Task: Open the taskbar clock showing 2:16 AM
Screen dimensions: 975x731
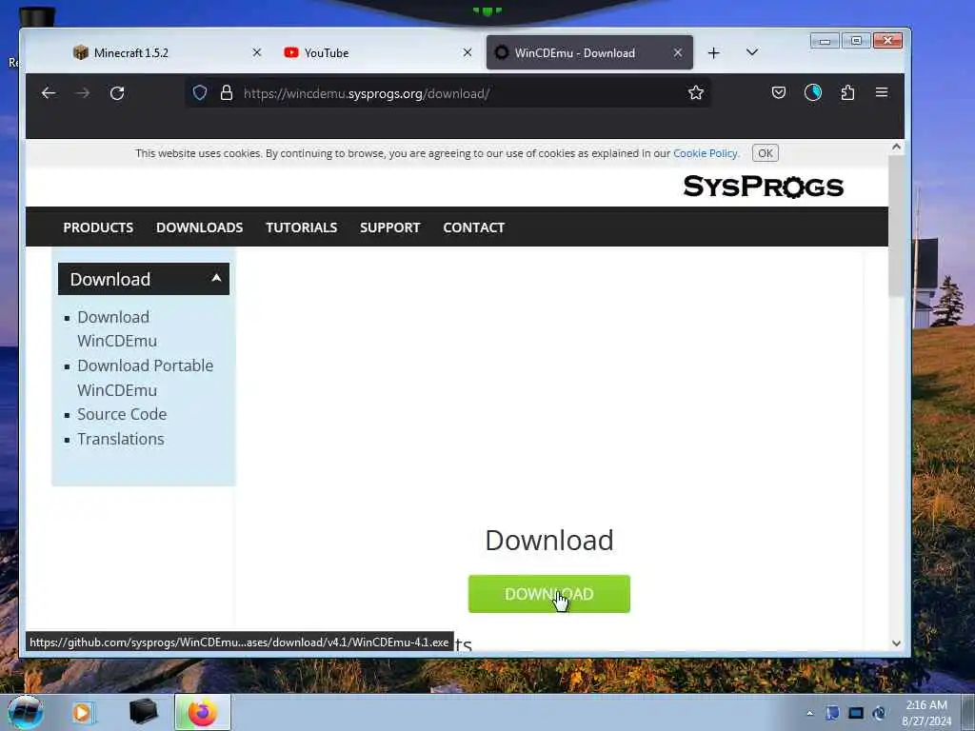Action: click(x=926, y=713)
